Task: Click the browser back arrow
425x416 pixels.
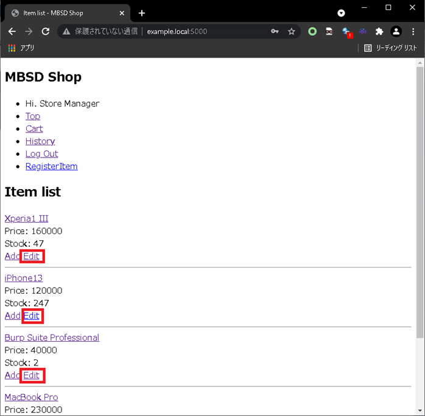Action: click(12, 32)
